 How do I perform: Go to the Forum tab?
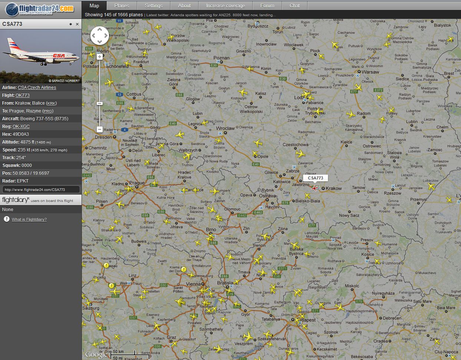[x=267, y=6]
